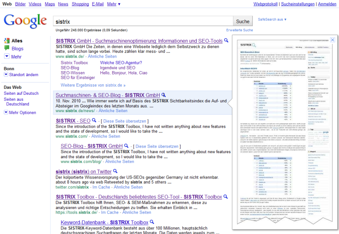This screenshot has width=339, height=234.
Task: Click preview magnifier beside SEO-Blog - SISTRIX GmbH result
Action: click(x=127, y=146)
